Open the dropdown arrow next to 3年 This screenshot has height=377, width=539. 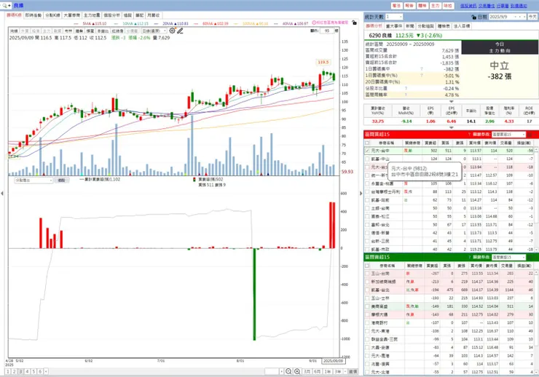tap(345, 372)
